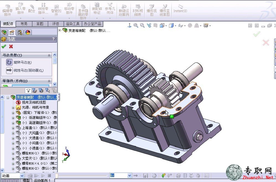Click 爆炸直线草图 (Explode Line Sketch)
This screenshot has width=276, height=182.
[x=165, y=10]
